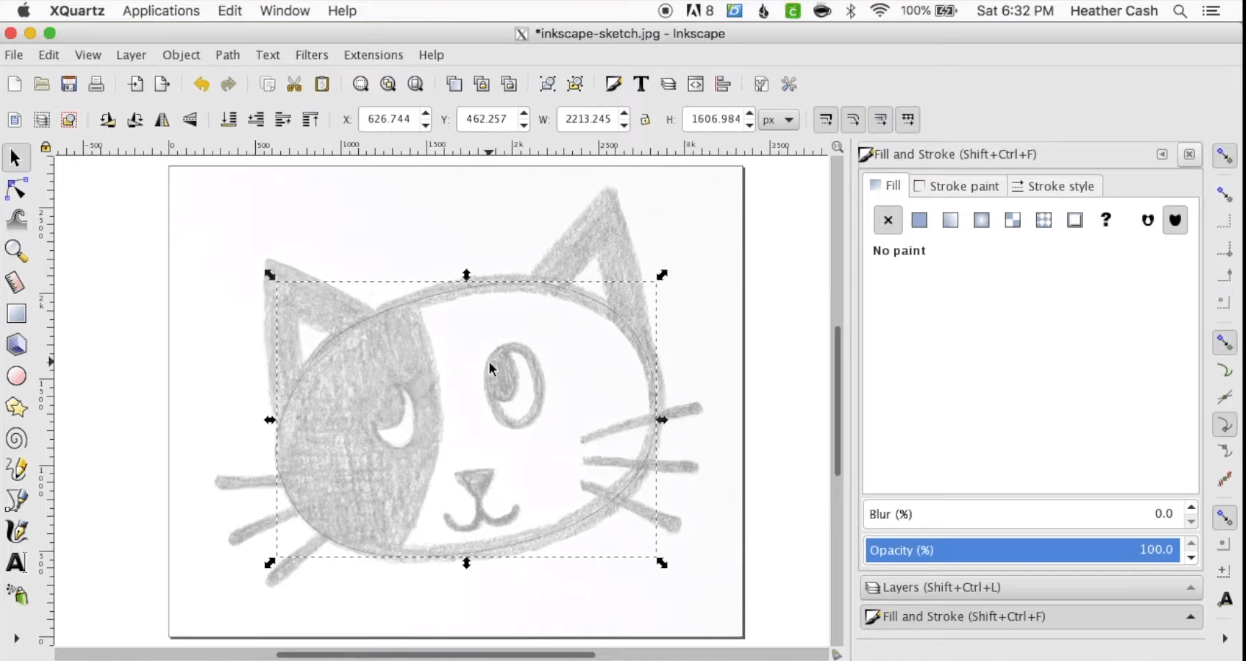This screenshot has height=661, width=1246.
Task: Open the XQuartz Applications menu
Action: (161, 11)
